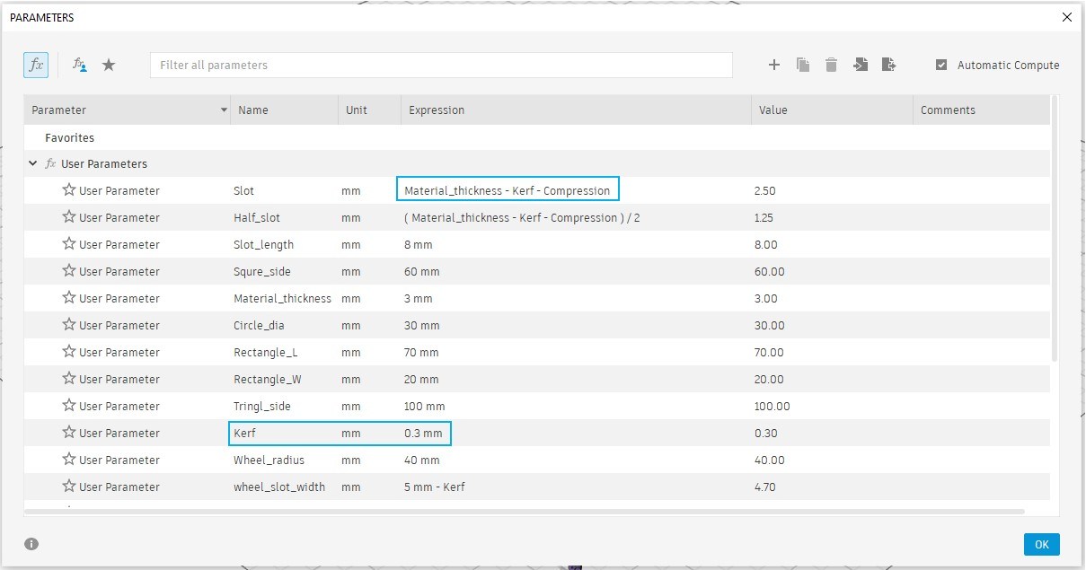Image resolution: width=1086 pixels, height=570 pixels.
Task: Click the import parameters icon
Action: point(861,65)
